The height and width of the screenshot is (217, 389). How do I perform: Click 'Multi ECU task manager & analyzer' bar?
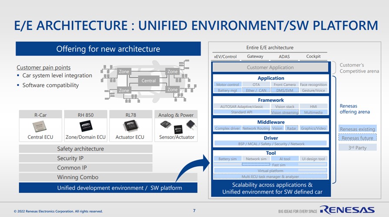point(270,176)
